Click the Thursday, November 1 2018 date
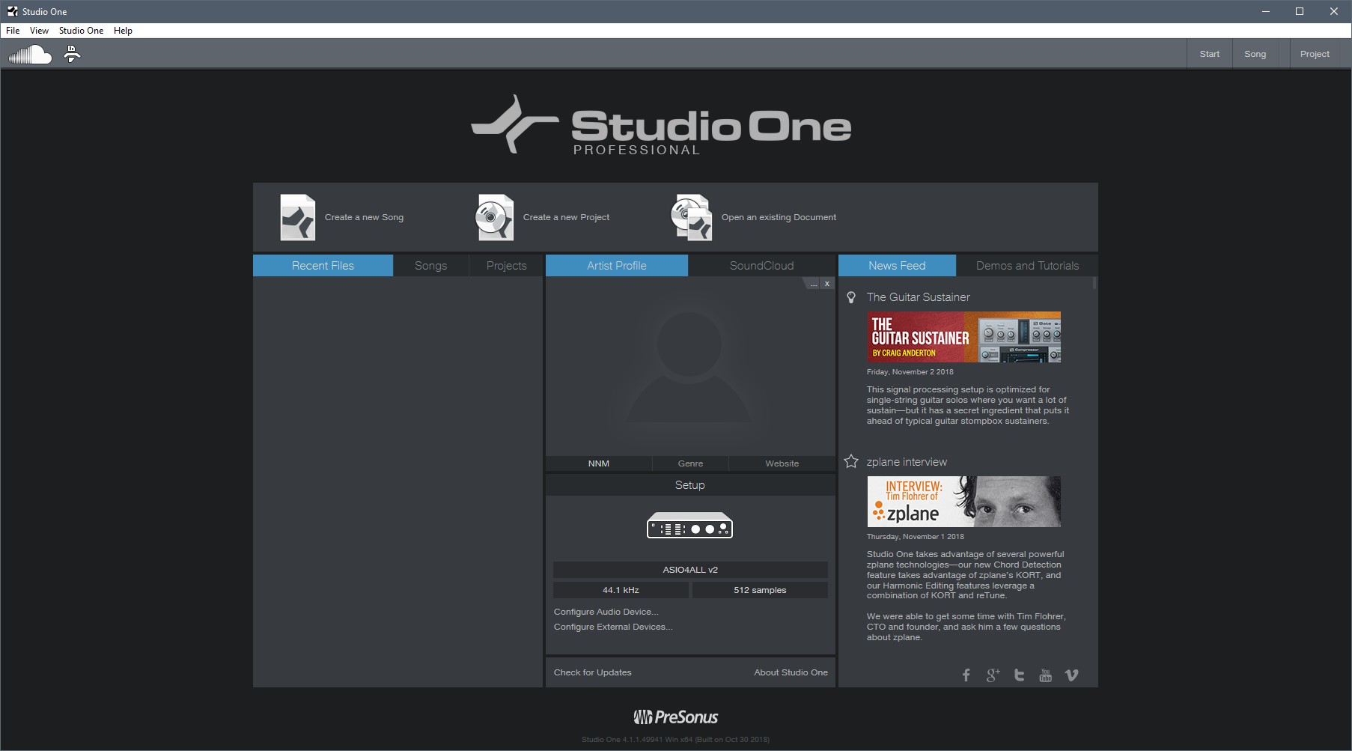Viewport: 1352px width, 751px height. point(916,537)
